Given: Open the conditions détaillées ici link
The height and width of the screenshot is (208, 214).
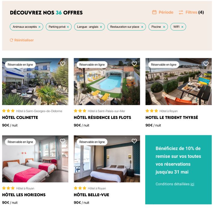Looking at the screenshot, I should (192, 184).
